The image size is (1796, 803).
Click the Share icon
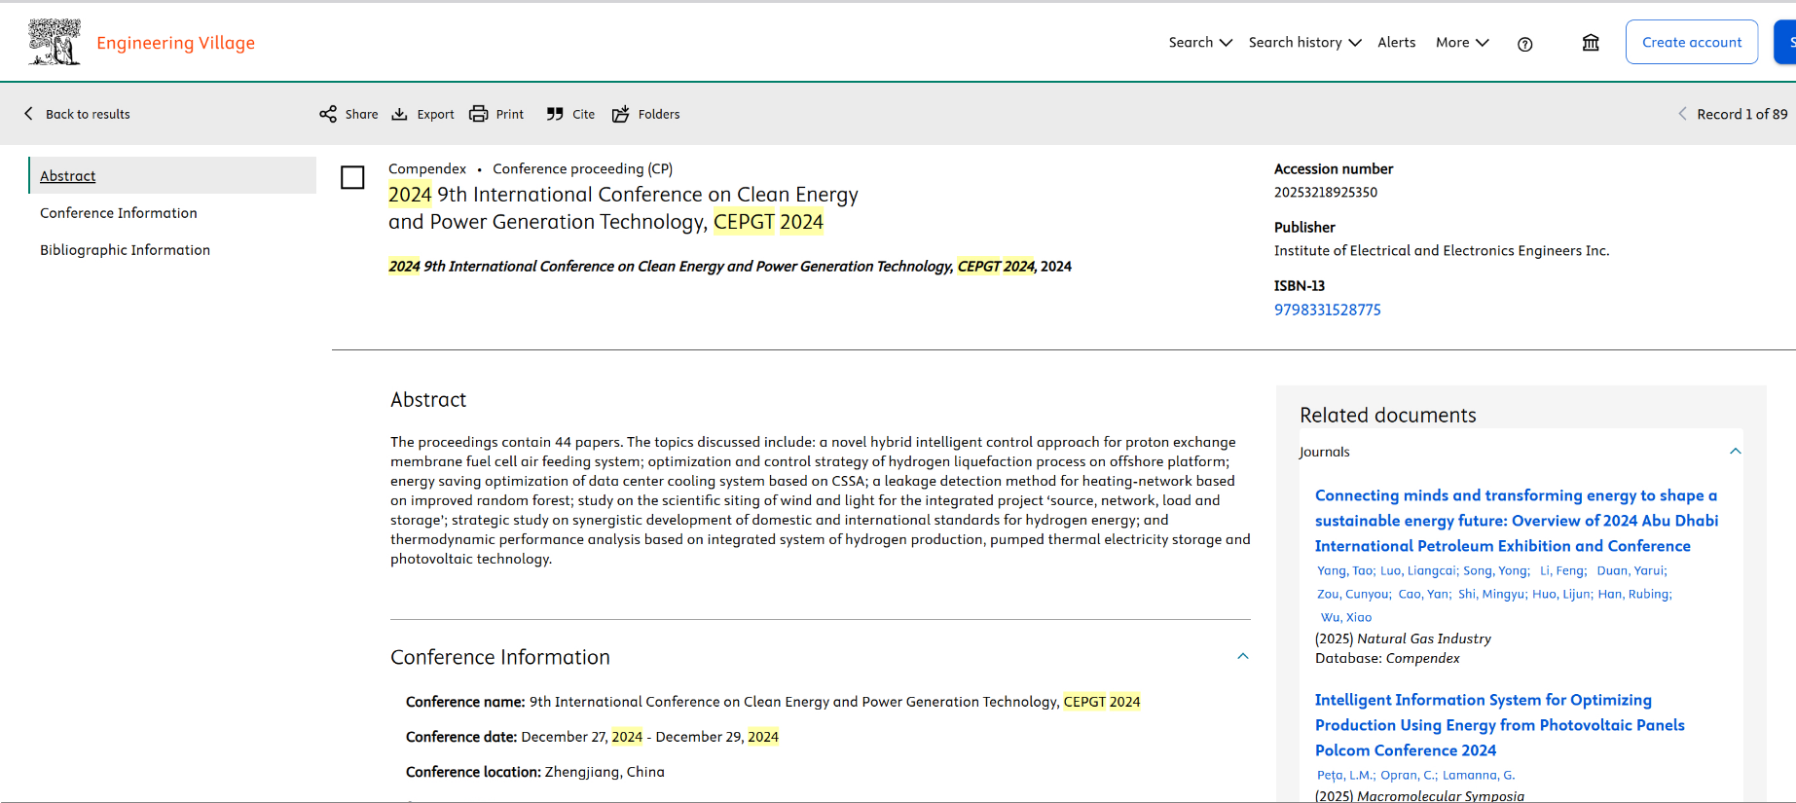pos(328,114)
